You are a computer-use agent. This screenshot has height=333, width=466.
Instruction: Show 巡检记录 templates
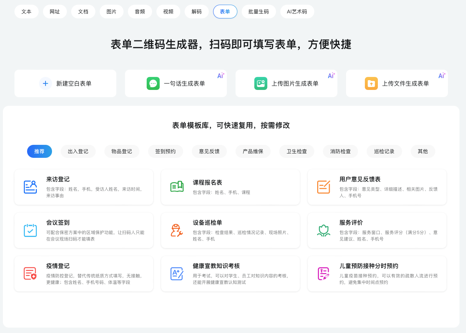(384, 151)
